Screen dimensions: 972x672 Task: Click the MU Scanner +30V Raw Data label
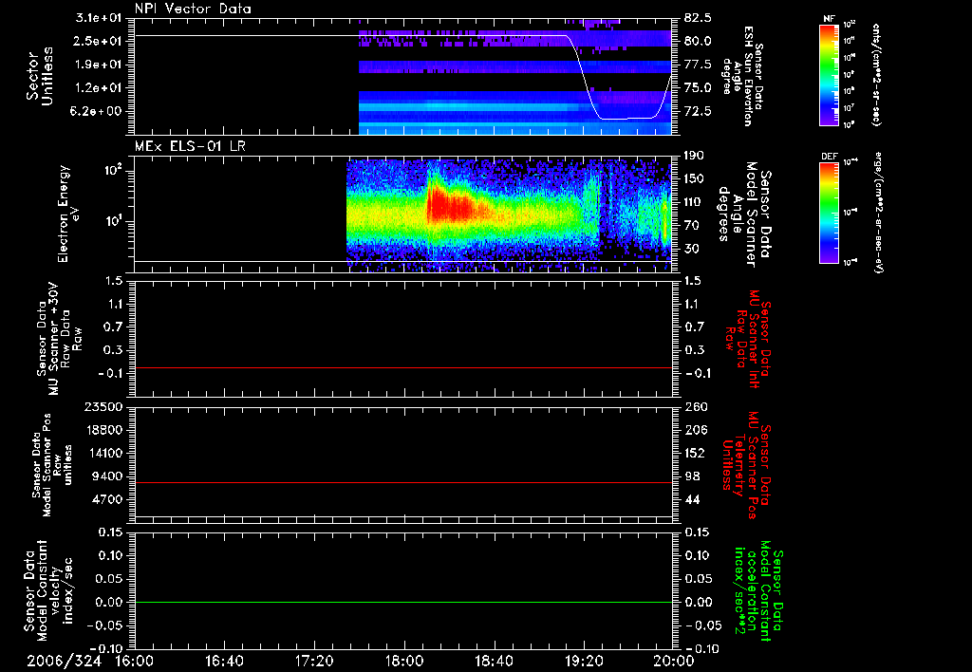click(60, 339)
